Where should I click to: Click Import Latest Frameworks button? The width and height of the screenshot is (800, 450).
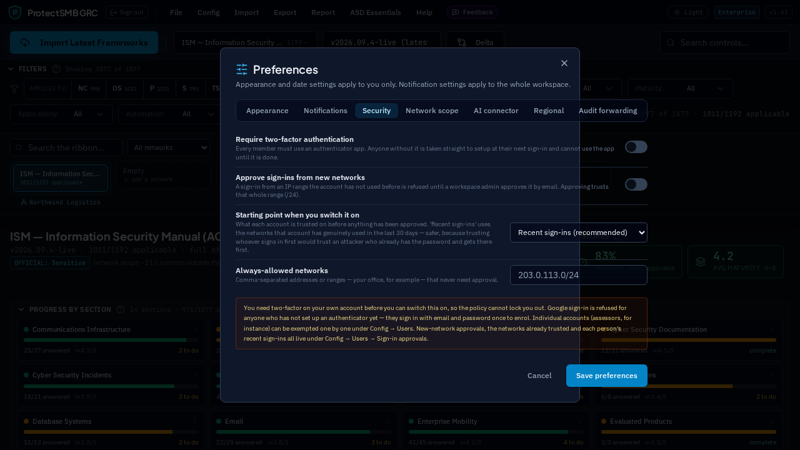[84, 42]
